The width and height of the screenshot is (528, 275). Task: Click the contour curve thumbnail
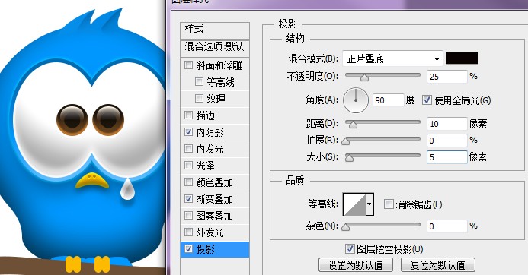[354, 204]
